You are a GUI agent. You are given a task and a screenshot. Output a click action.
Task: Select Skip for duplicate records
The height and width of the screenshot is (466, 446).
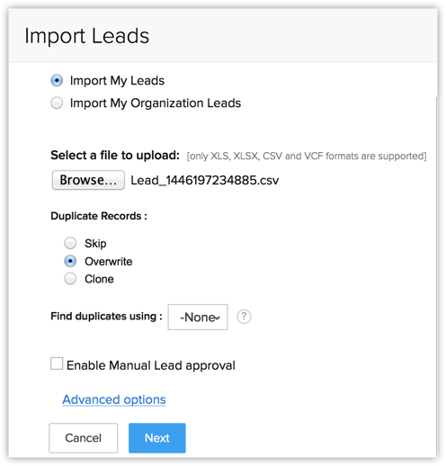point(70,243)
